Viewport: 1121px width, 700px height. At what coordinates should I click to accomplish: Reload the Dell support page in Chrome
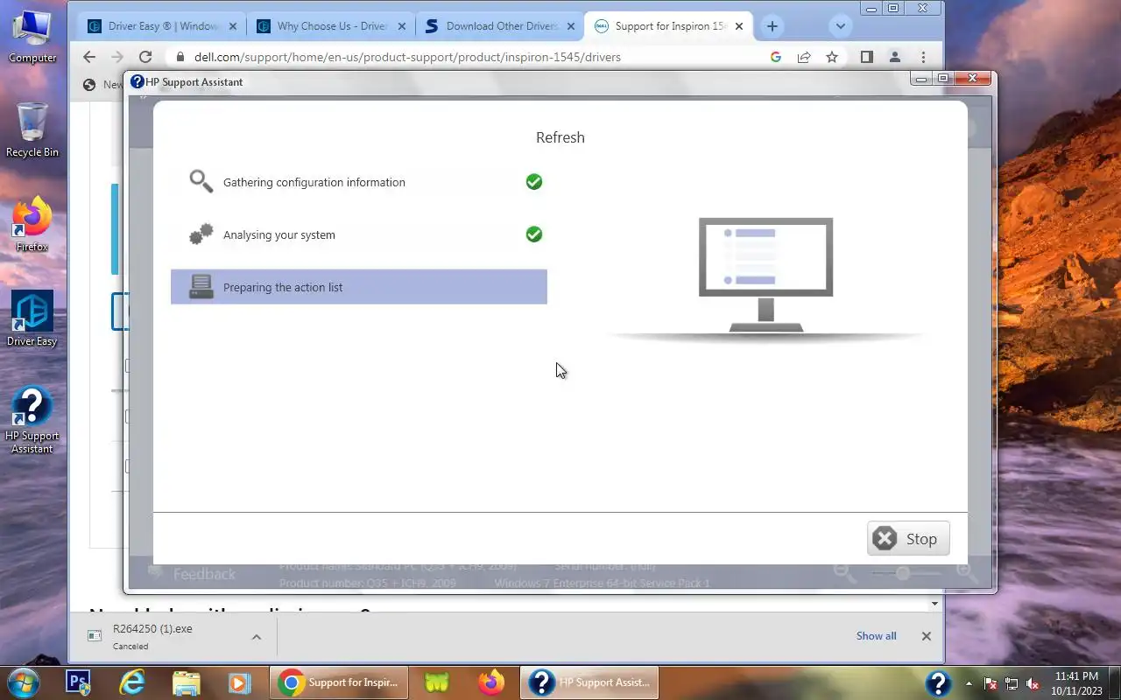[145, 57]
